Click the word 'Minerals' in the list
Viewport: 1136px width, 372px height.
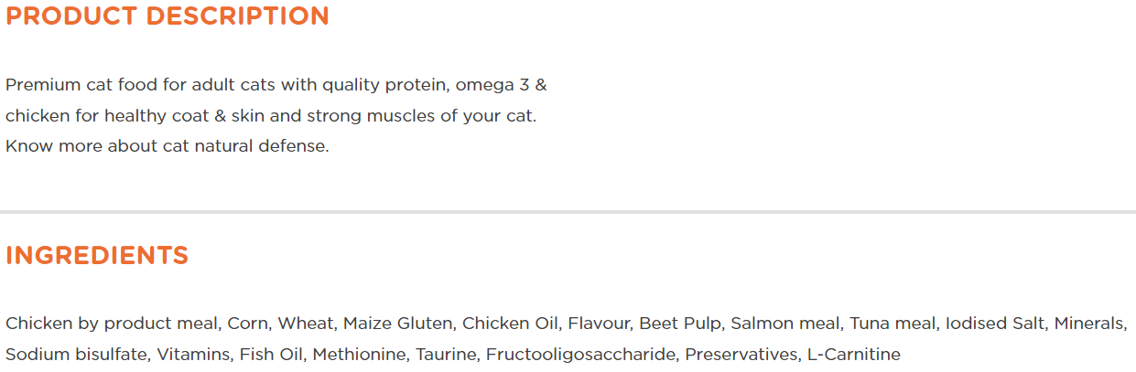coord(1089,324)
